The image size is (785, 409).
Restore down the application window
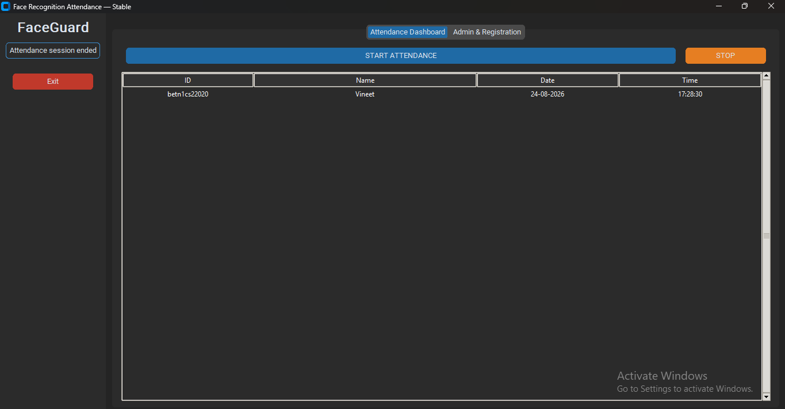tap(745, 6)
